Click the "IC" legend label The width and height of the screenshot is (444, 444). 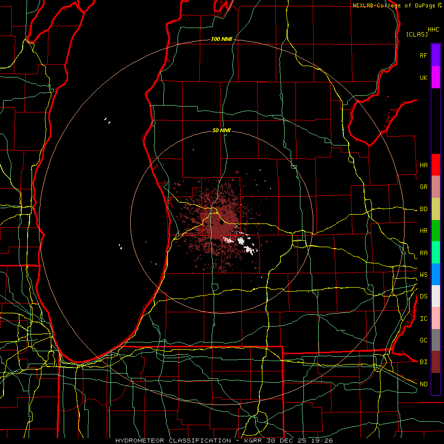point(423,319)
